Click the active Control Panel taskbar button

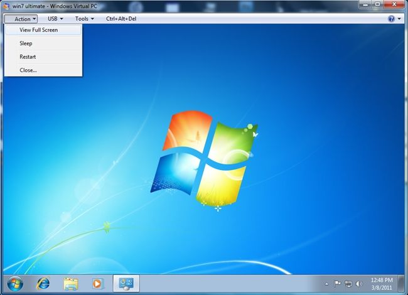tap(126, 284)
